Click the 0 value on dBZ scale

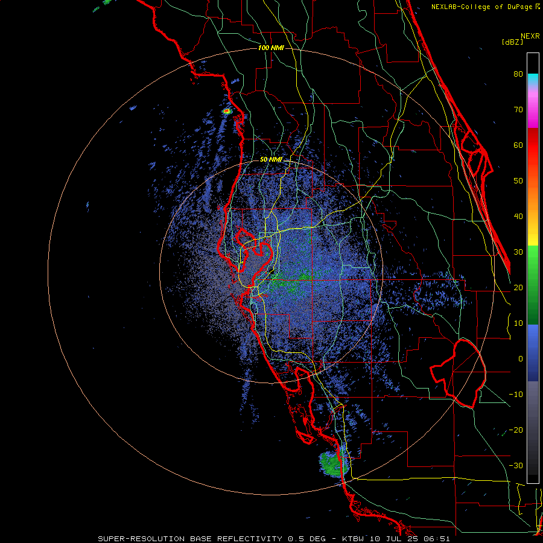[x=521, y=359]
